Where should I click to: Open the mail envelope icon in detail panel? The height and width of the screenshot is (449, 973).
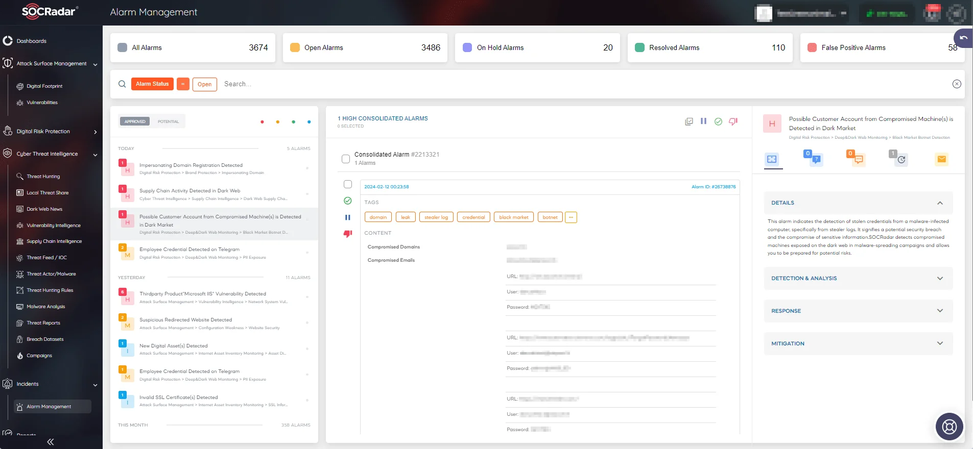[941, 159]
